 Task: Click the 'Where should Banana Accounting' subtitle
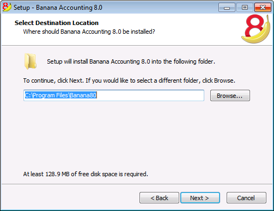[x=89, y=32]
